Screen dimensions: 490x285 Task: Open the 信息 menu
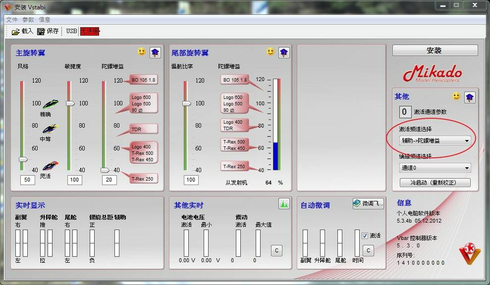[45, 20]
